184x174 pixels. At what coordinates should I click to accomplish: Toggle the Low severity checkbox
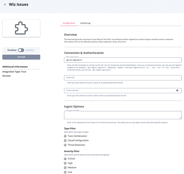(x=65, y=172)
